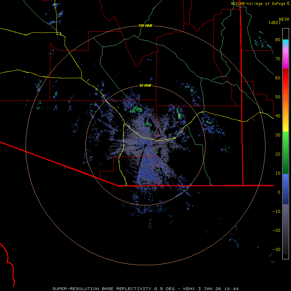Screen dimensions: 291x291
Task: Click the SUPER-RESOLUTION BASE REFLECTIVITY caption
Action: (x=102, y=289)
